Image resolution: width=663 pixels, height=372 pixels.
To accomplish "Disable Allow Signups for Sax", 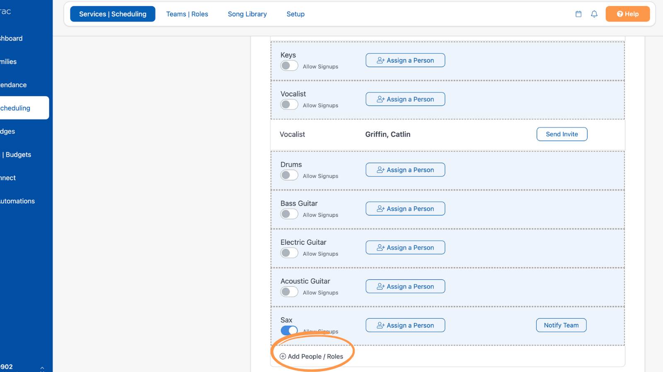I will click(289, 331).
